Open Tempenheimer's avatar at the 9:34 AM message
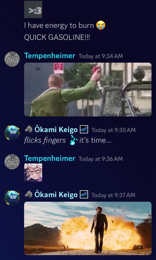The height and width of the screenshot is (260, 156). click(12, 59)
